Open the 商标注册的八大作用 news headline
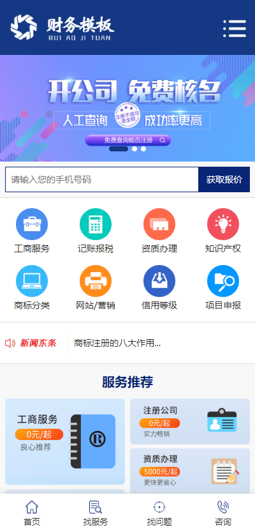 pos(117,343)
